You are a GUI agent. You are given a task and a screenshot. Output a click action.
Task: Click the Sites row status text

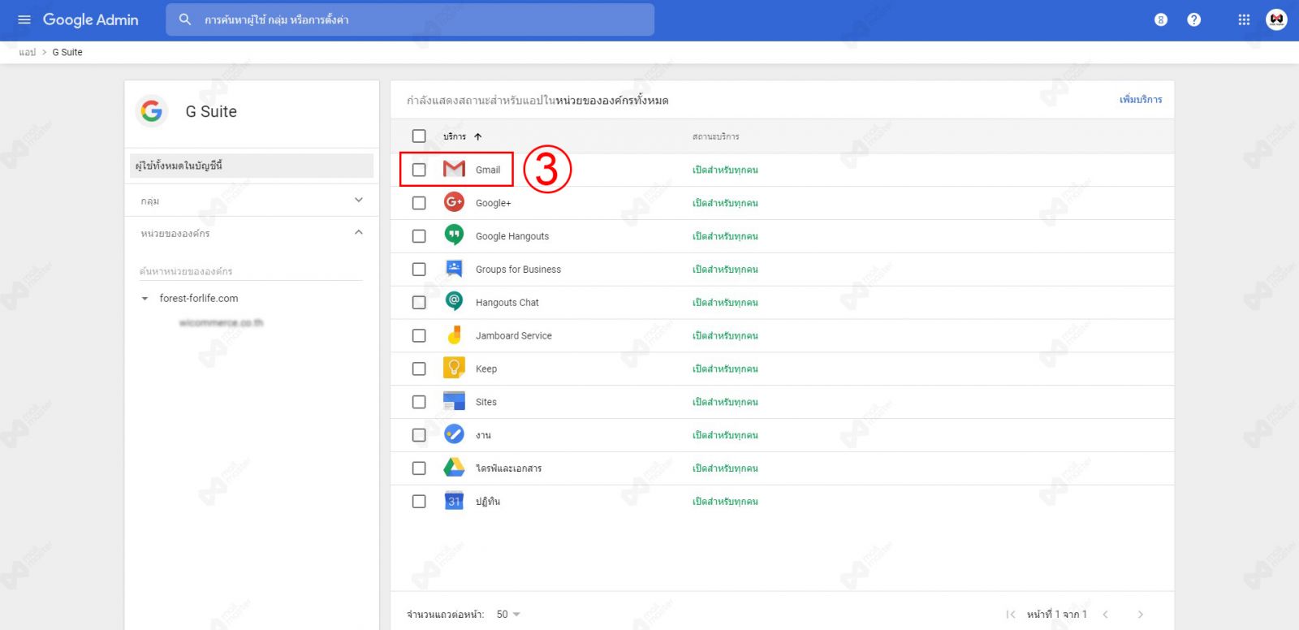pyautogui.click(x=725, y=402)
